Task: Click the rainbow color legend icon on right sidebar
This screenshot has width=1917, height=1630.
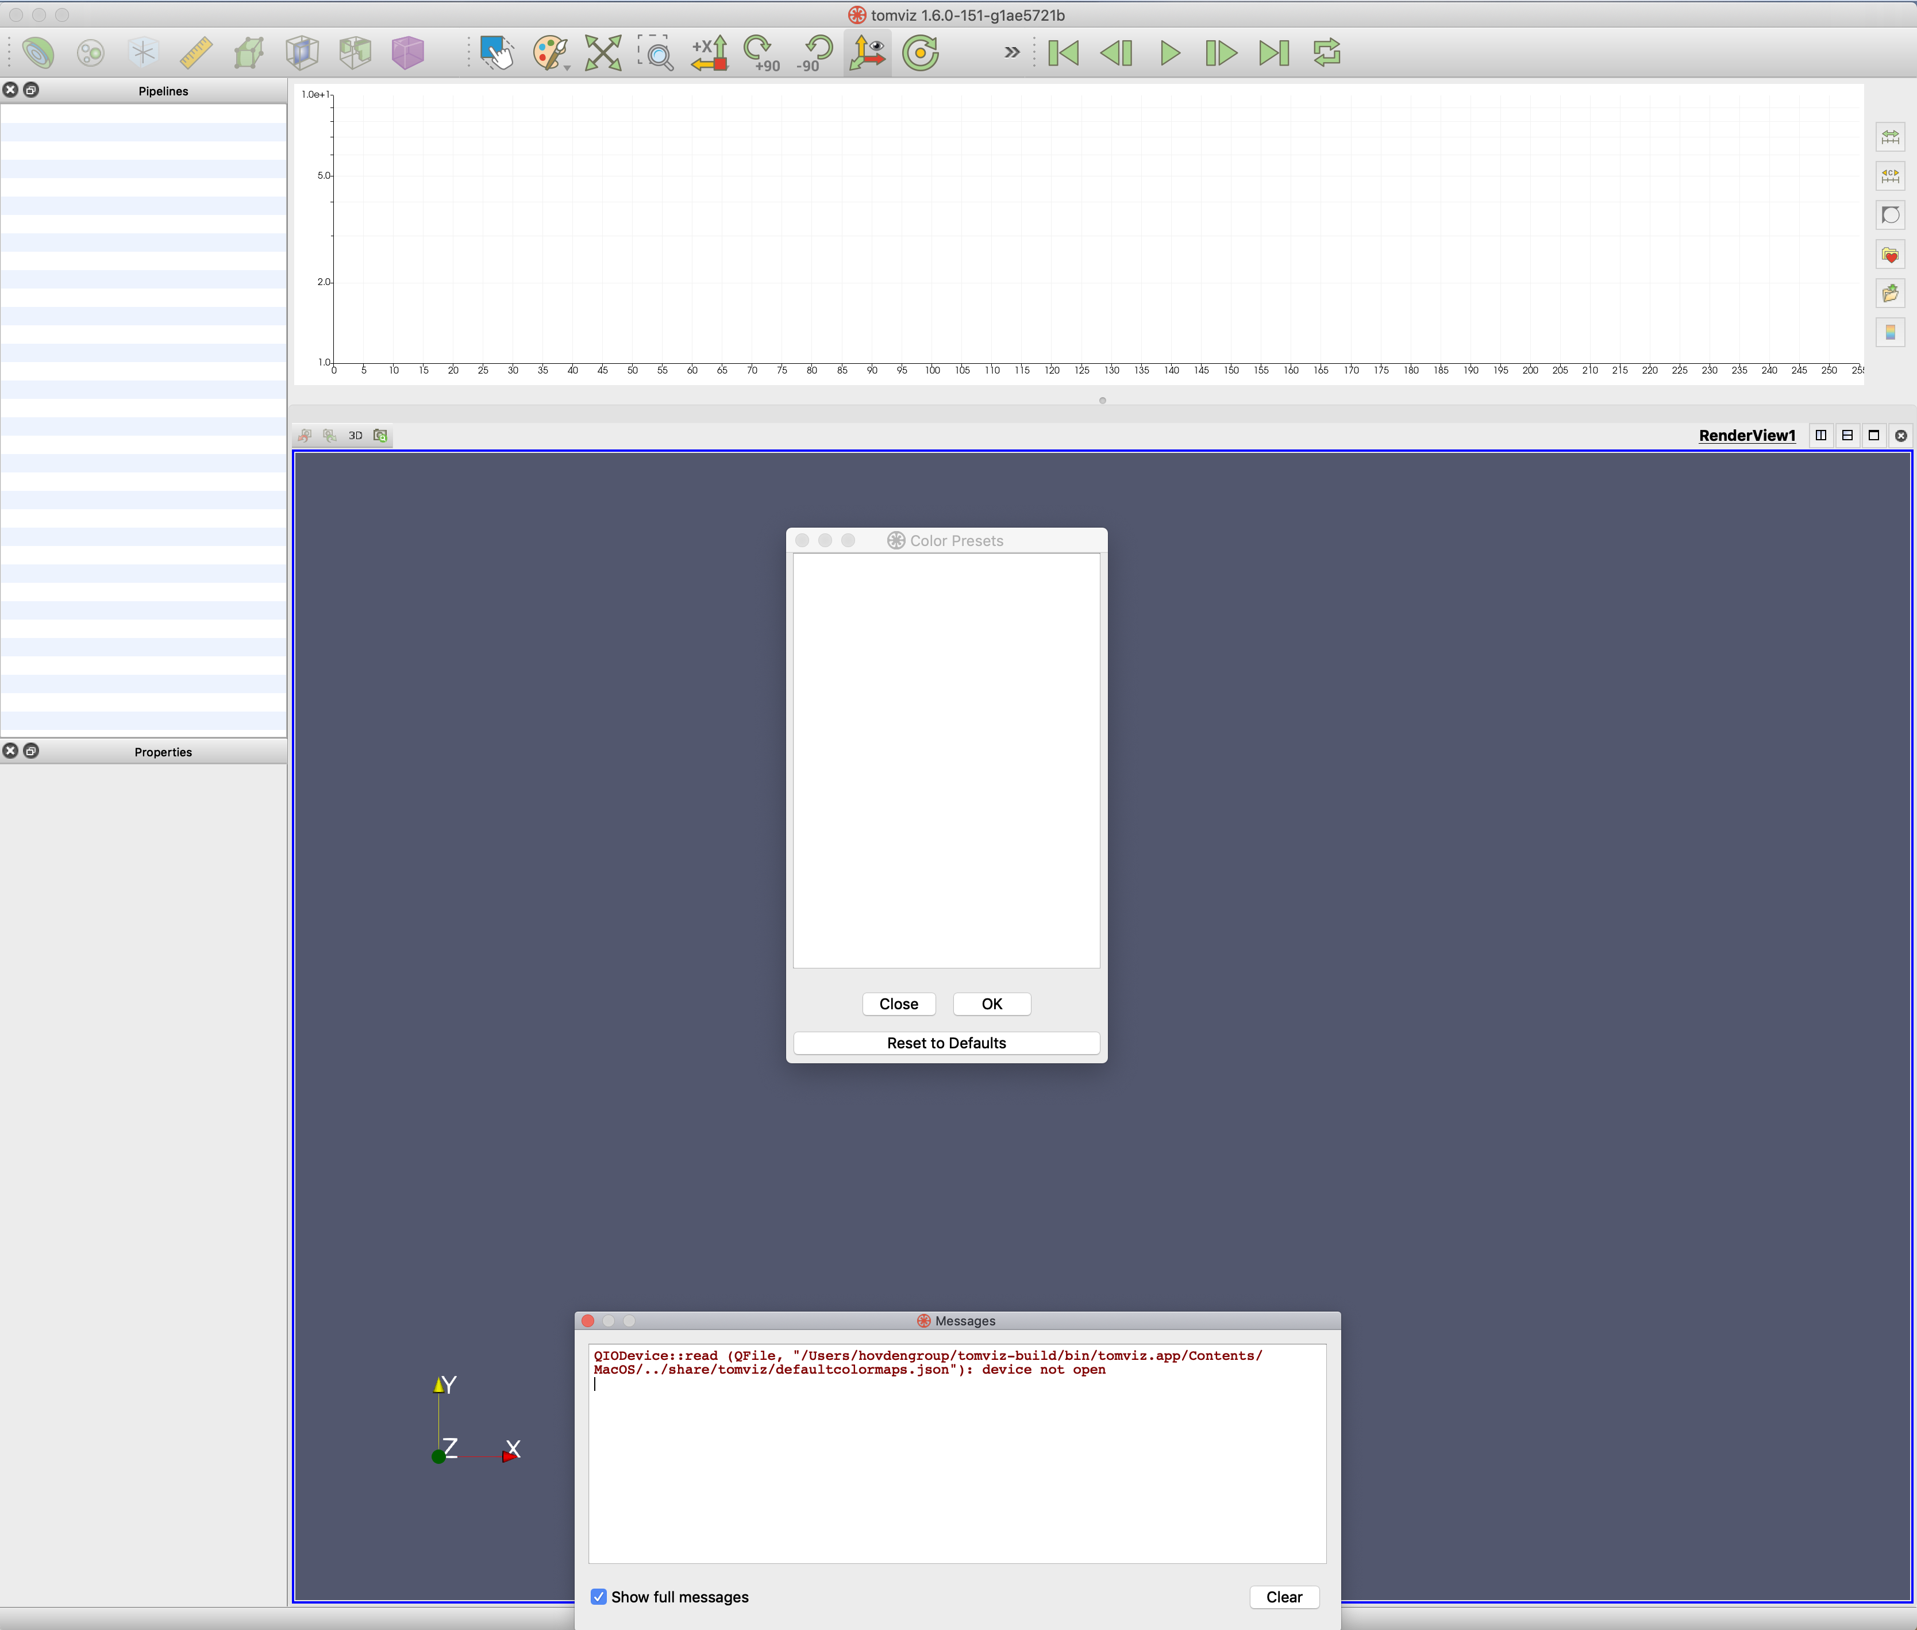Action: point(1890,332)
